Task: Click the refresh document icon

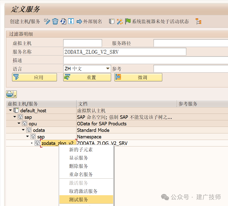Action: tap(63, 21)
